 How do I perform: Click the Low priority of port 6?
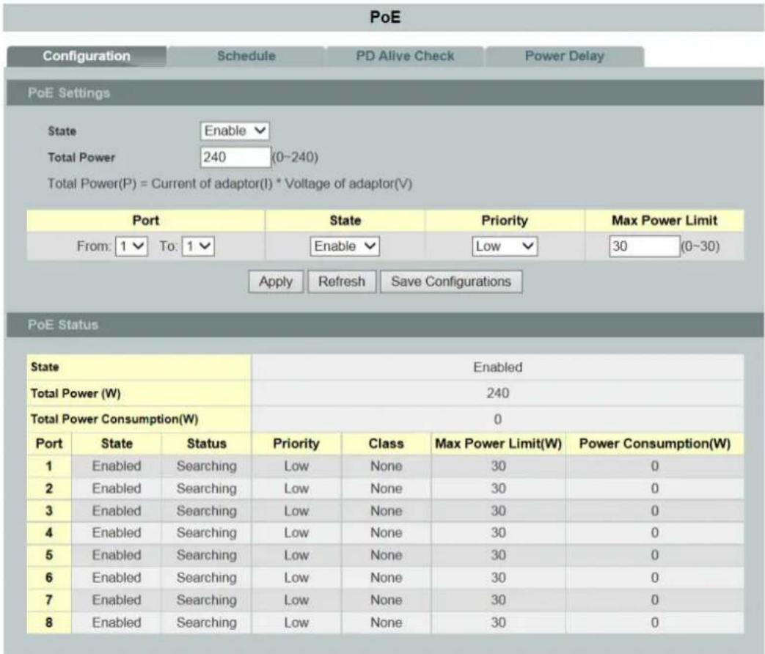pos(296,578)
